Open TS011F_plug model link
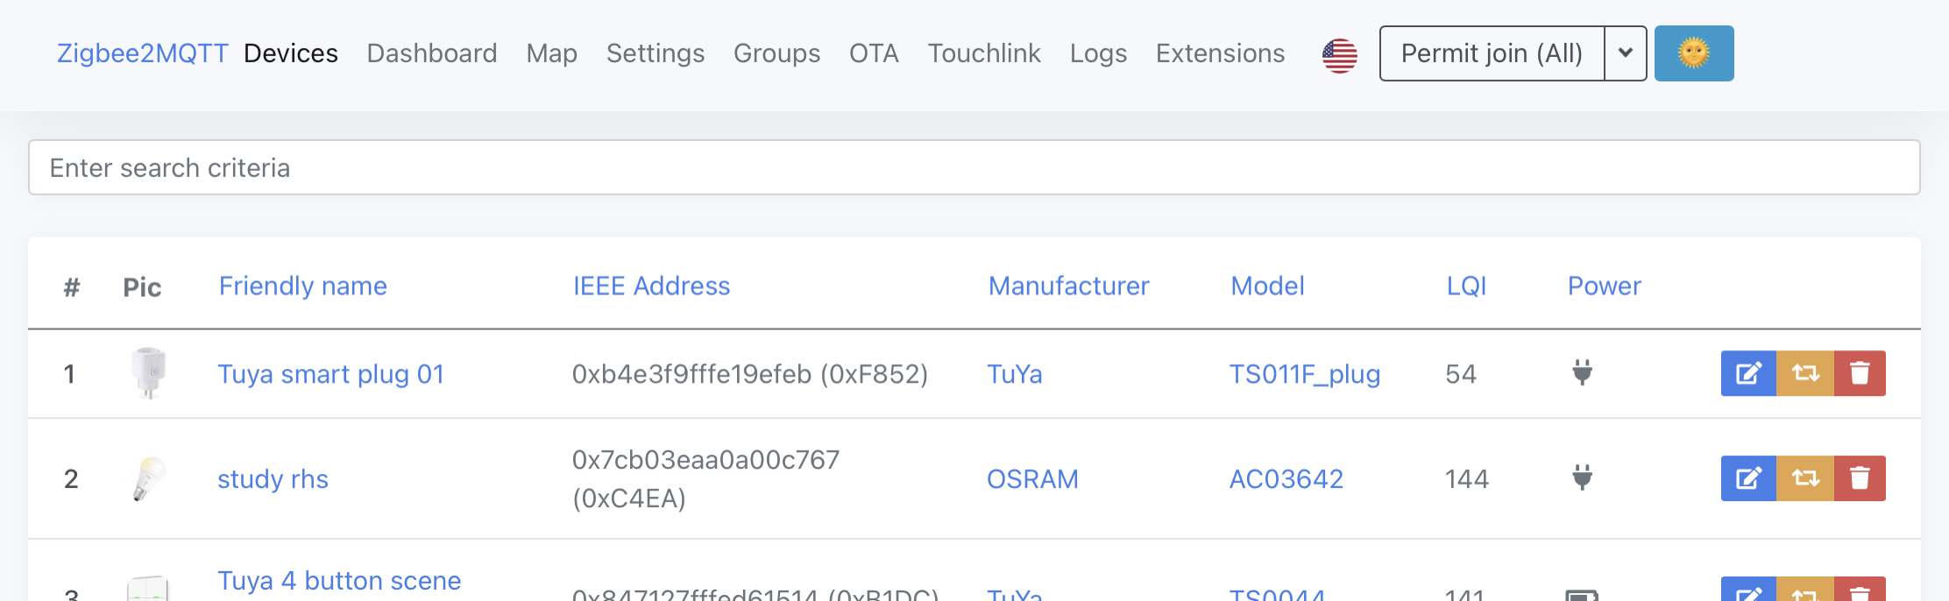Image resolution: width=1949 pixels, height=601 pixels. tap(1305, 374)
